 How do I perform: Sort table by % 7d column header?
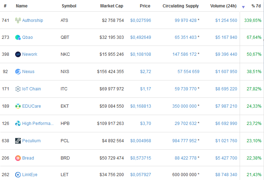pyautogui.click(x=256, y=6)
